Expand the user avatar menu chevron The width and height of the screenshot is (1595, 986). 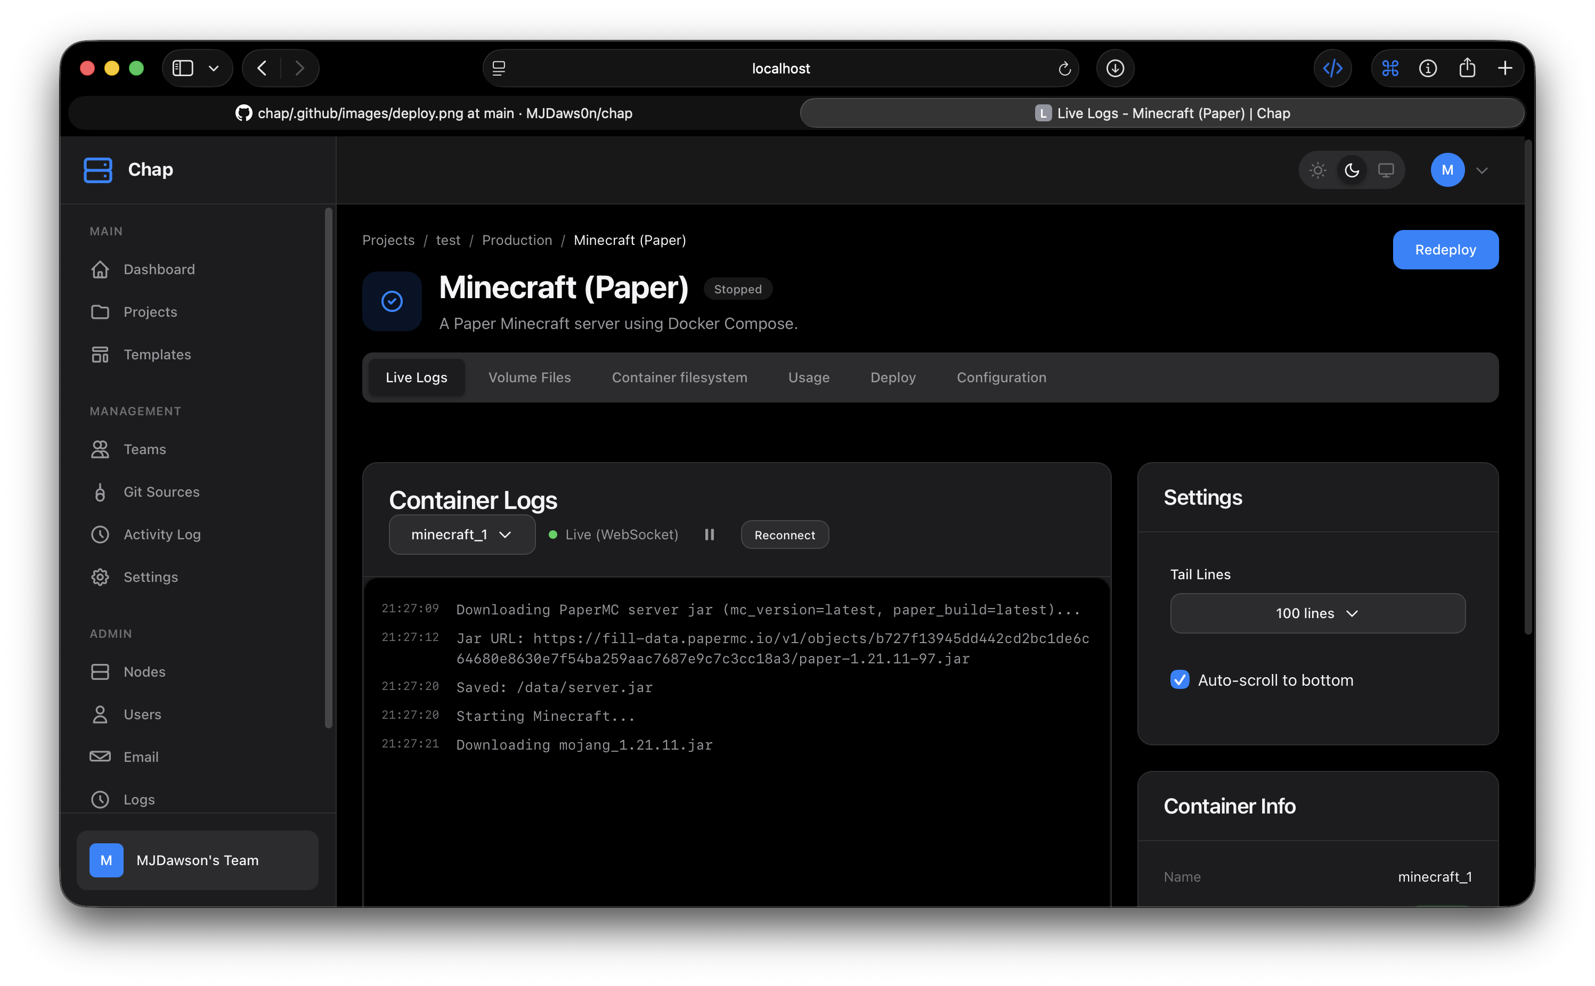[x=1482, y=170]
